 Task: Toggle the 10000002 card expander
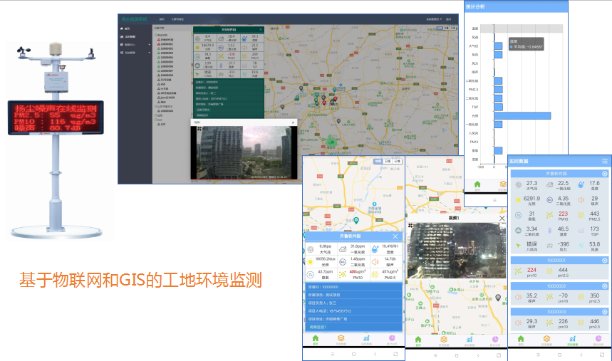pos(605,286)
